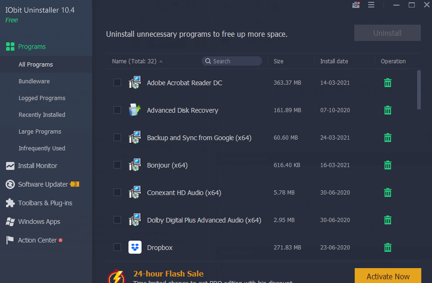The image size is (432, 283).
Task: Delete Adobe Acrobat Reader DC via trash icon
Action: click(387, 82)
